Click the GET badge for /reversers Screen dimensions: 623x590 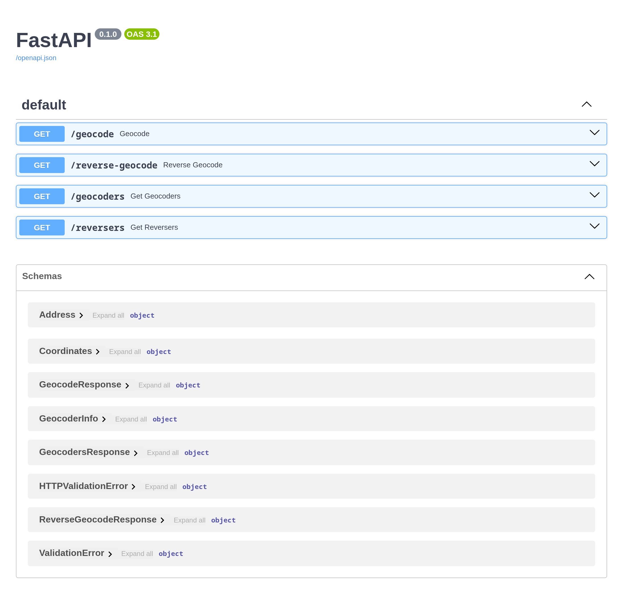click(42, 227)
